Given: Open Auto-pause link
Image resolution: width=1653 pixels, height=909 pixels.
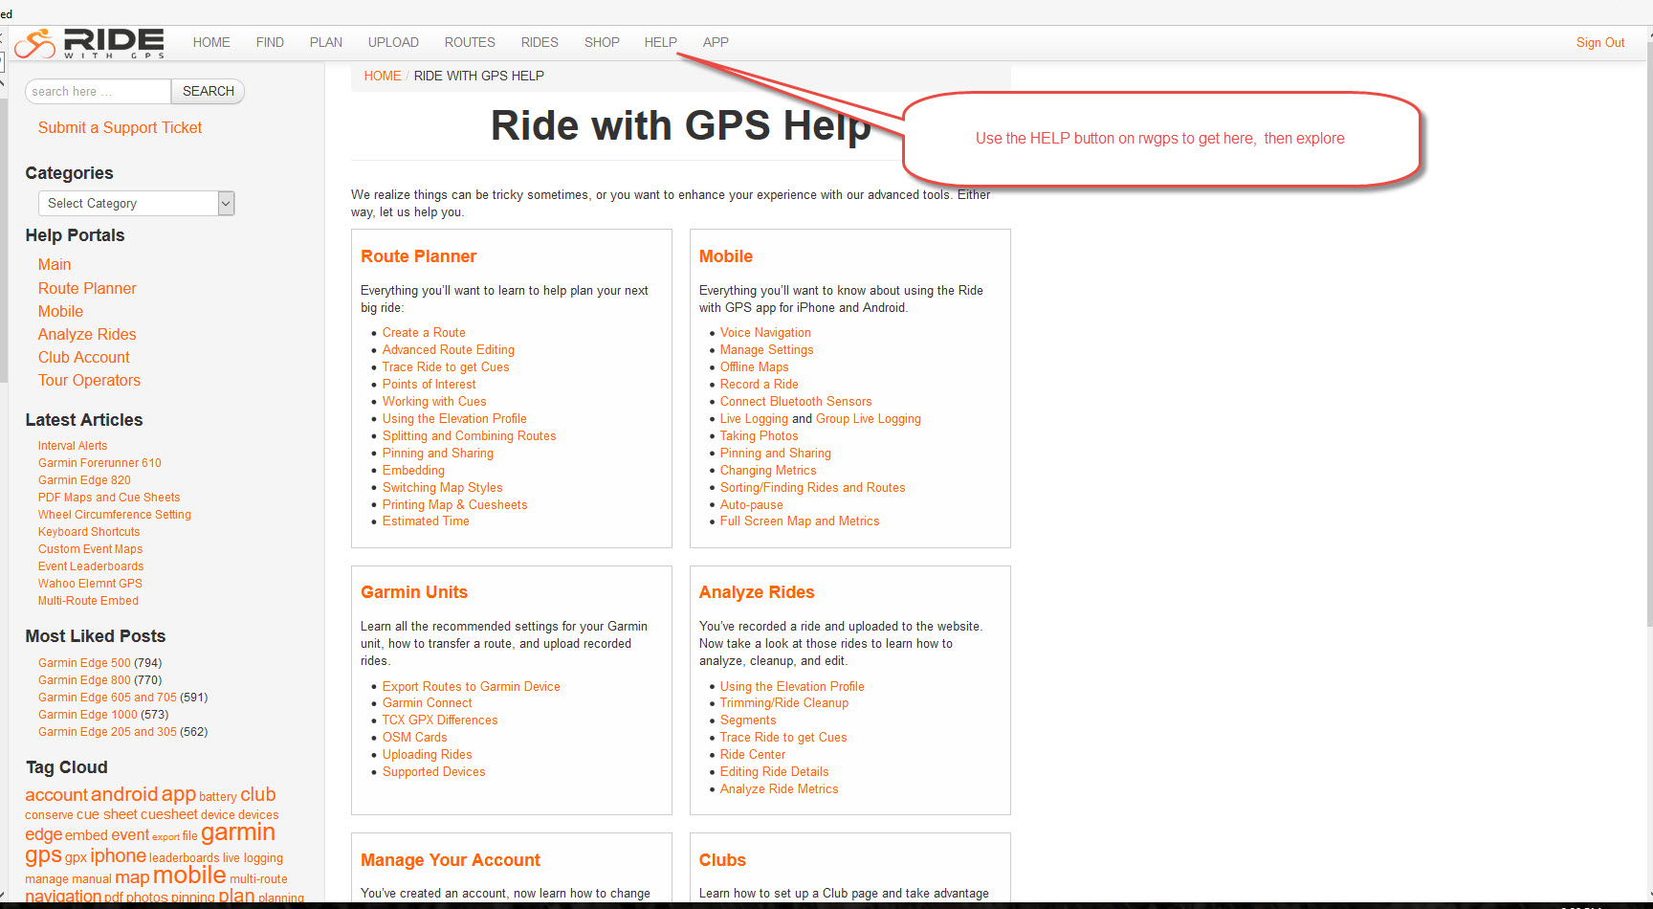Looking at the screenshot, I should [x=751, y=505].
